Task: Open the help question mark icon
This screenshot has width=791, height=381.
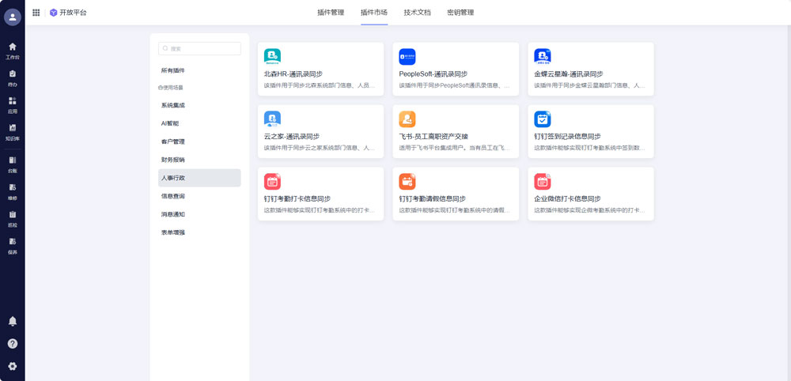Action: [12, 344]
